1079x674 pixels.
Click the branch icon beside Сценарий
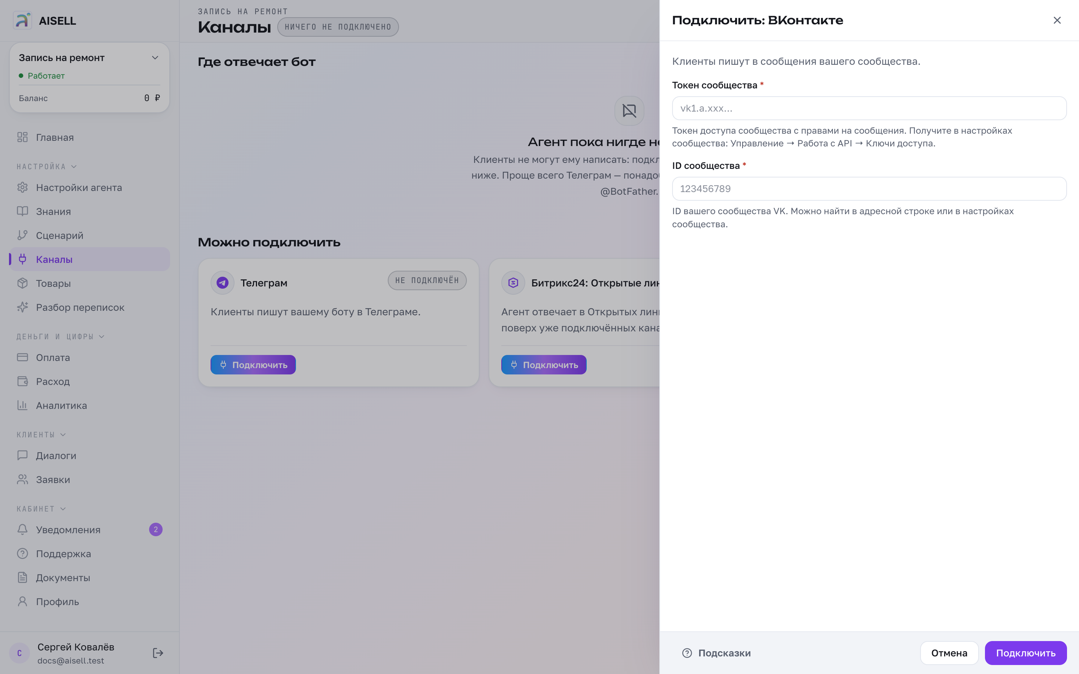pyautogui.click(x=22, y=236)
